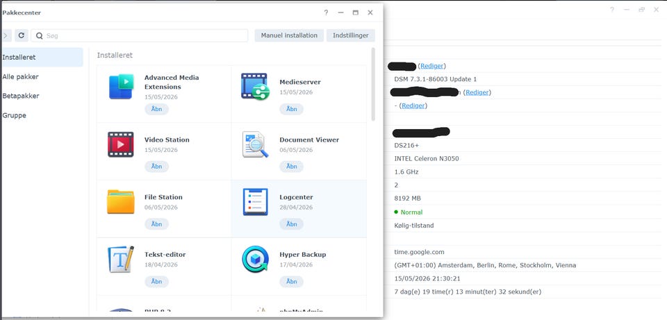Click the INTEL Celeron N3050 text

(x=426, y=158)
